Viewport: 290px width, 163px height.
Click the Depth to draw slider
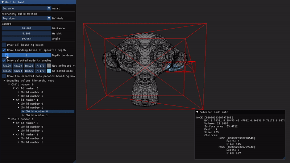tap(26, 55)
